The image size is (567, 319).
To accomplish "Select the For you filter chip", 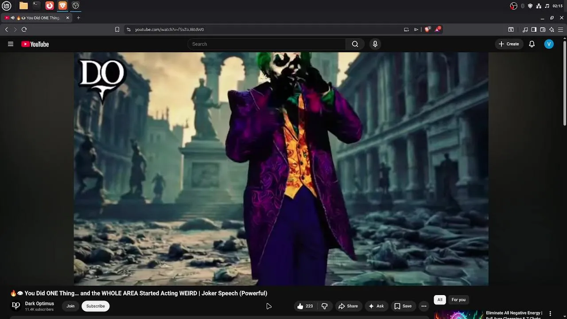I will click(458, 300).
